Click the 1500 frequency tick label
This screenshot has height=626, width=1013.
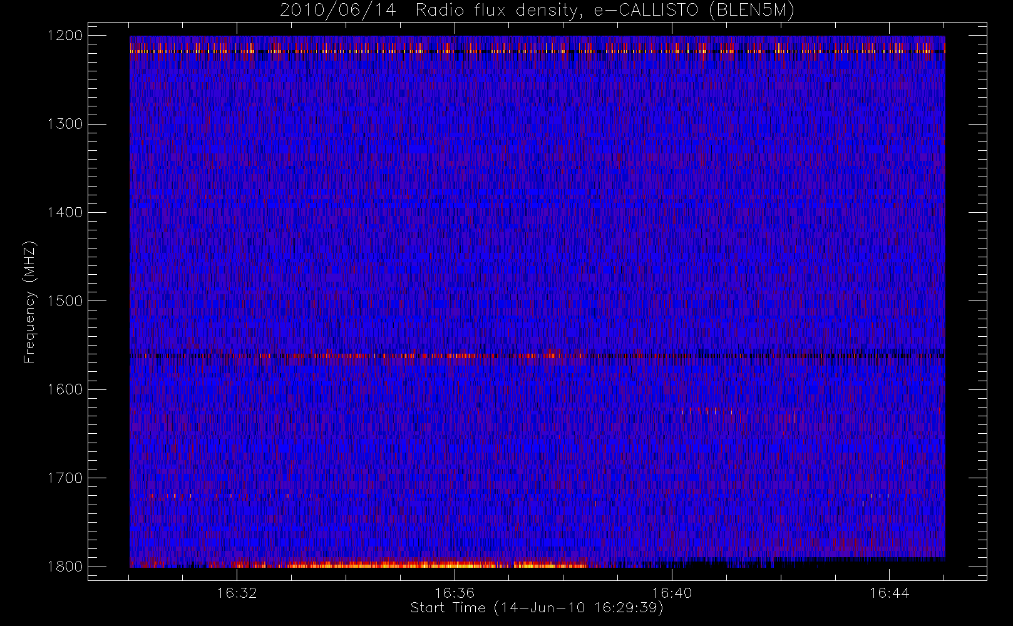coord(65,300)
